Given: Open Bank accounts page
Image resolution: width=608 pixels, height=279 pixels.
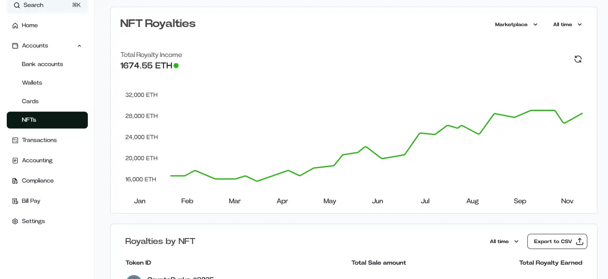Looking at the screenshot, I should tap(42, 64).
